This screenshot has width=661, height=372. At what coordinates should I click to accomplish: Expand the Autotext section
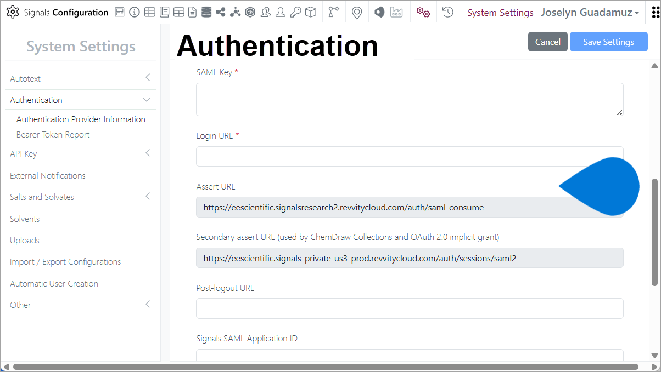tap(147, 78)
